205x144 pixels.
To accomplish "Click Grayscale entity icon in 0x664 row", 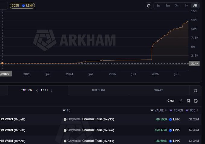I will 65,130.
